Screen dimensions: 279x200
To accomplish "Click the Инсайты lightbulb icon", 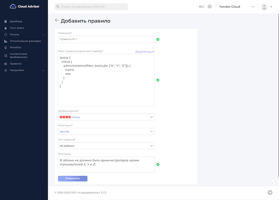I will [x=6, y=47].
